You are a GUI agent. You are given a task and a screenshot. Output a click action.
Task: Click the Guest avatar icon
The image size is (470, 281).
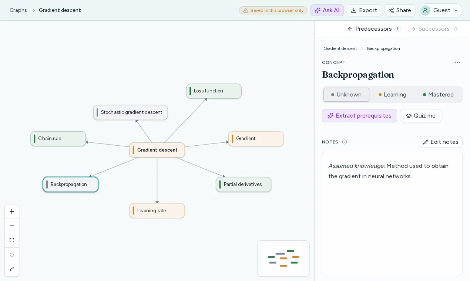pyautogui.click(x=425, y=10)
